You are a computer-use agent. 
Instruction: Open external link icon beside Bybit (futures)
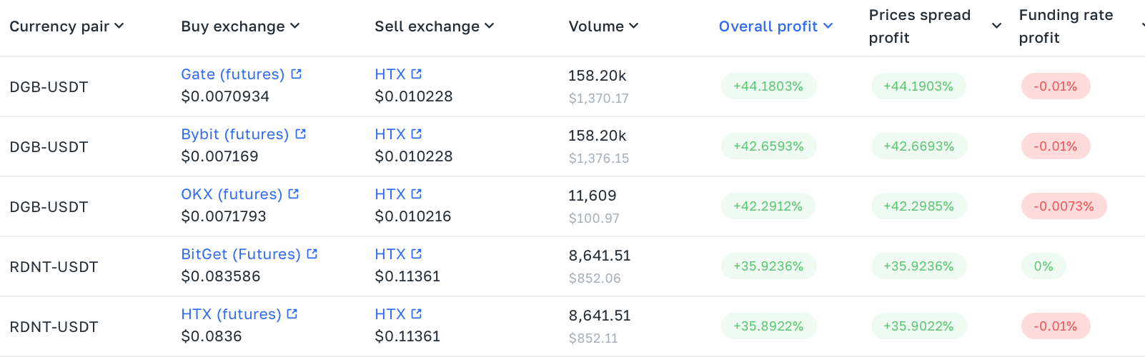tap(301, 134)
